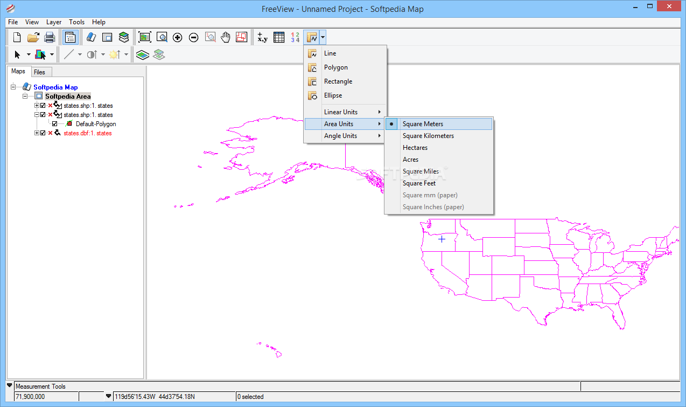Open dropdown before the coordinates readout
This screenshot has width=686, height=407.
click(109, 396)
